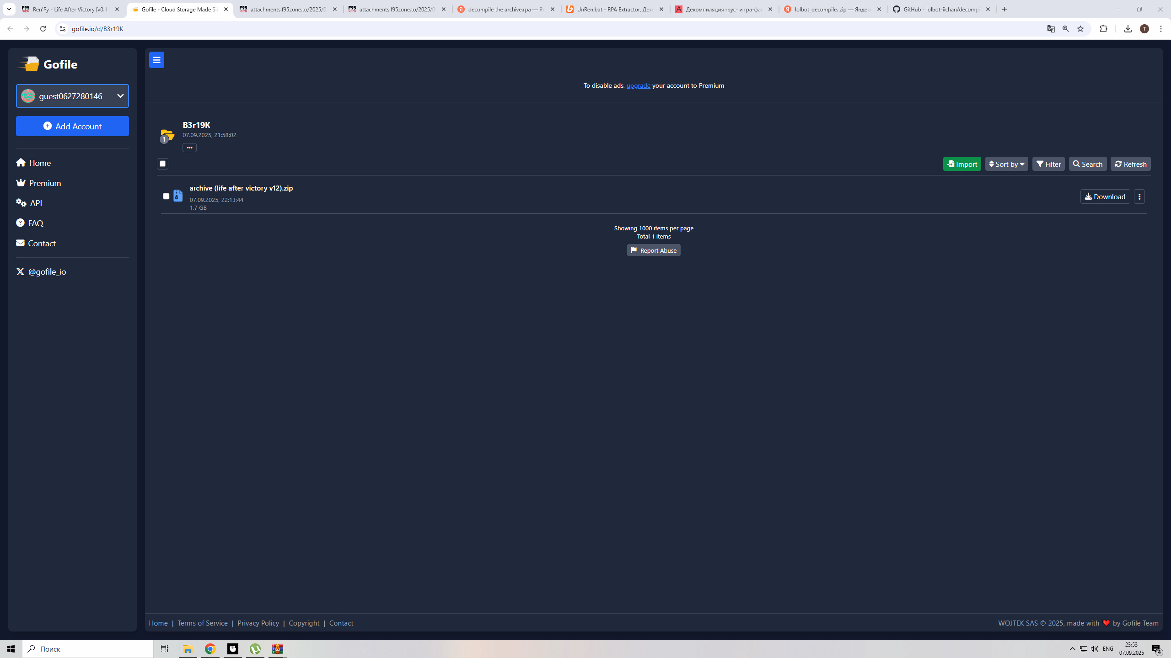Screen dimensions: 1171x658
Task: Expand the folder ellipsis options button
Action: 189,148
